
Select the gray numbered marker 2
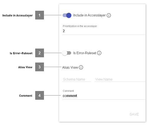(x=39, y=53)
